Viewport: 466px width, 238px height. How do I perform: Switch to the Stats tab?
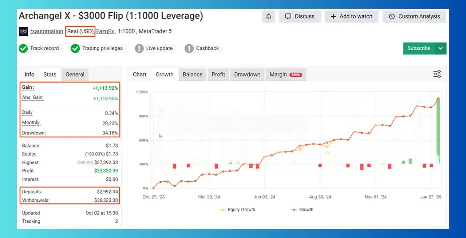pos(50,74)
